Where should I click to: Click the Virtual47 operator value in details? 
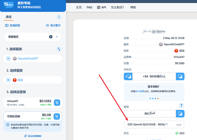coord(179,57)
